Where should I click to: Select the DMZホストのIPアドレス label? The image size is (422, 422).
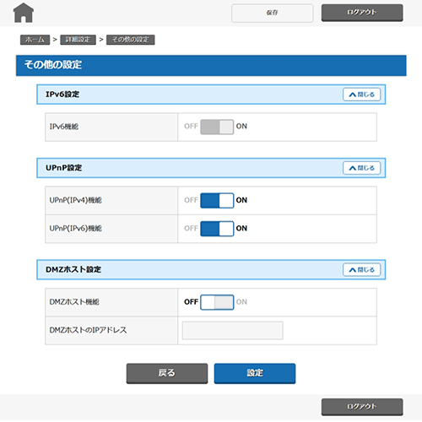pos(88,330)
